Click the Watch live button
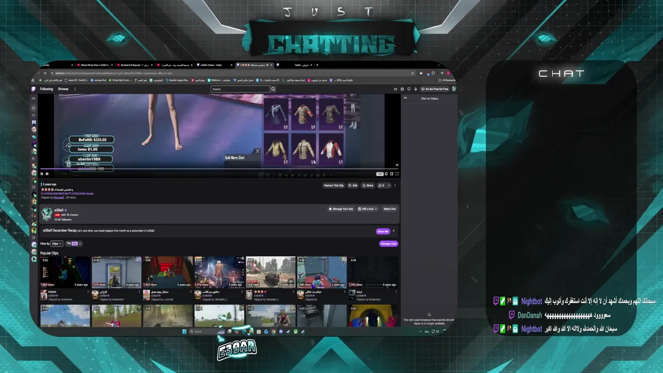Image resolution: width=663 pixels, height=373 pixels. click(390, 209)
